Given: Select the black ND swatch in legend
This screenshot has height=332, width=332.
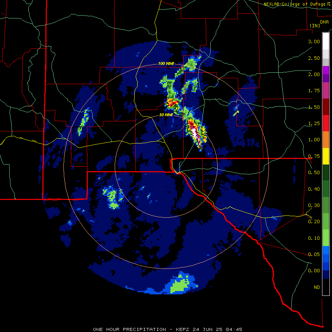Looking at the screenshot, I should click(326, 287).
